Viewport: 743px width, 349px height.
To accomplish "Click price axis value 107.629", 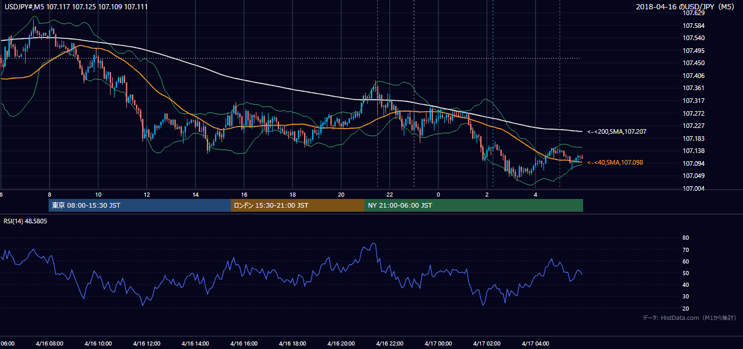I will click(x=693, y=13).
